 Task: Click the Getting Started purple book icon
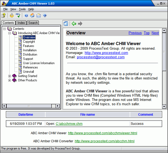tap(14, 76)
